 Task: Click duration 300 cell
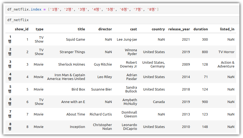pos(205,40)
